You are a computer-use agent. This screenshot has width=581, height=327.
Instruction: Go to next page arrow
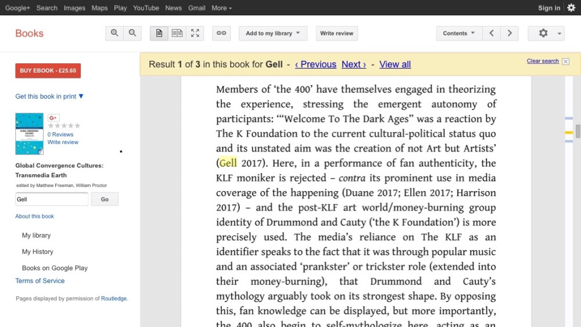(x=510, y=33)
